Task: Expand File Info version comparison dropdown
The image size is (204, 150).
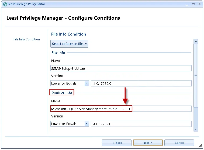Action: tap(87, 83)
